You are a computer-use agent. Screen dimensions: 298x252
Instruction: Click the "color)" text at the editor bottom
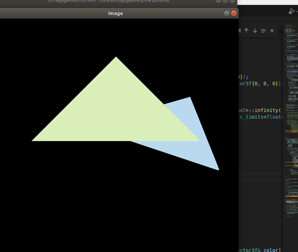pos(272,250)
